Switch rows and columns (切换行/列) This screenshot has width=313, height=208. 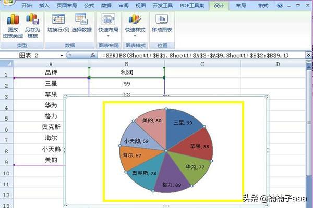pyautogui.click(x=58, y=23)
